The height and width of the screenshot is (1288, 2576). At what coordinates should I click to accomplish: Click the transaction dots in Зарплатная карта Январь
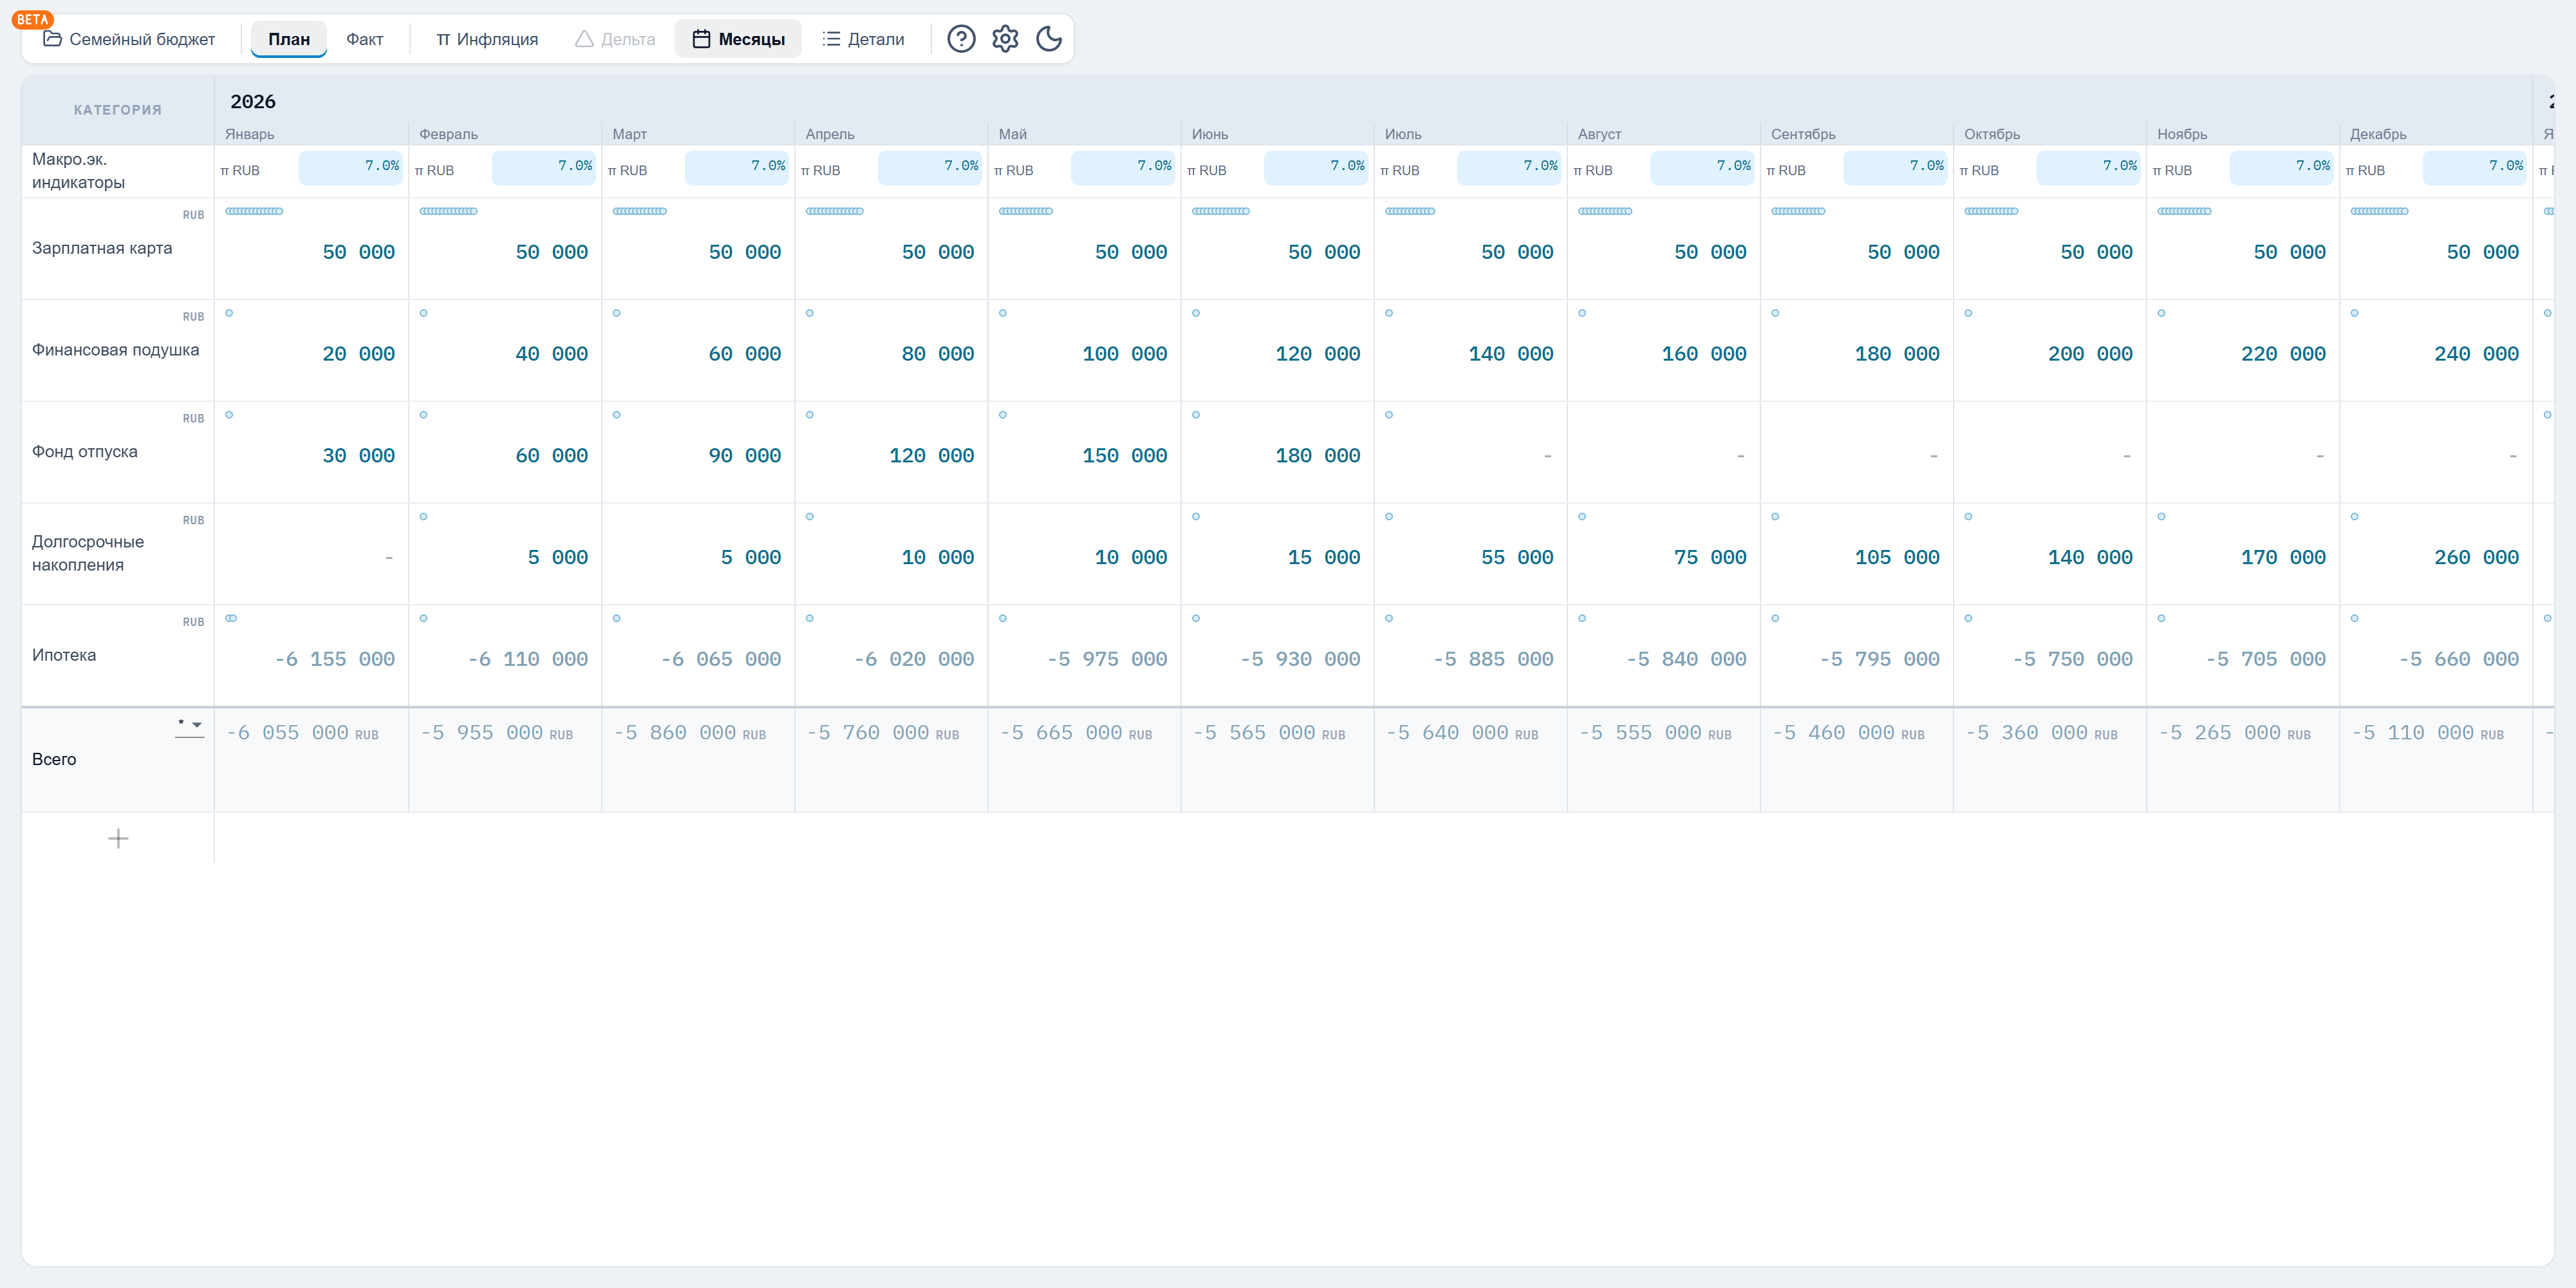pyautogui.click(x=254, y=211)
